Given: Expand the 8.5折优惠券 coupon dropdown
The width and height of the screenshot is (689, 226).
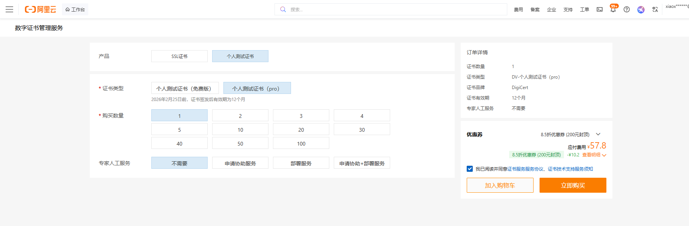Looking at the screenshot, I should [x=598, y=134].
